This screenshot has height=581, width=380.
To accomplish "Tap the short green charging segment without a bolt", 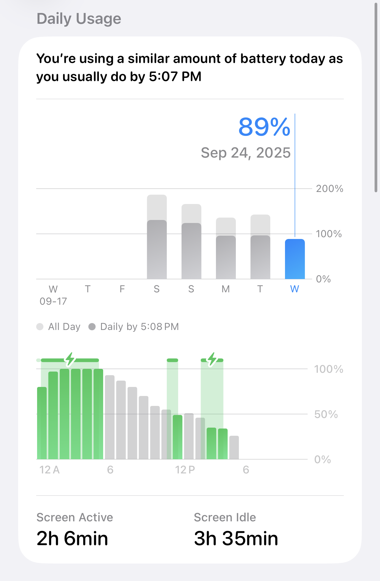I will pyautogui.click(x=173, y=360).
